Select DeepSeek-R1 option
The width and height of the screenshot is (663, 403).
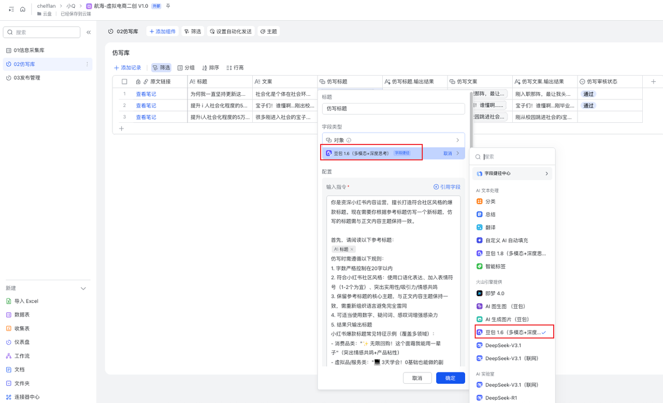[513, 398]
